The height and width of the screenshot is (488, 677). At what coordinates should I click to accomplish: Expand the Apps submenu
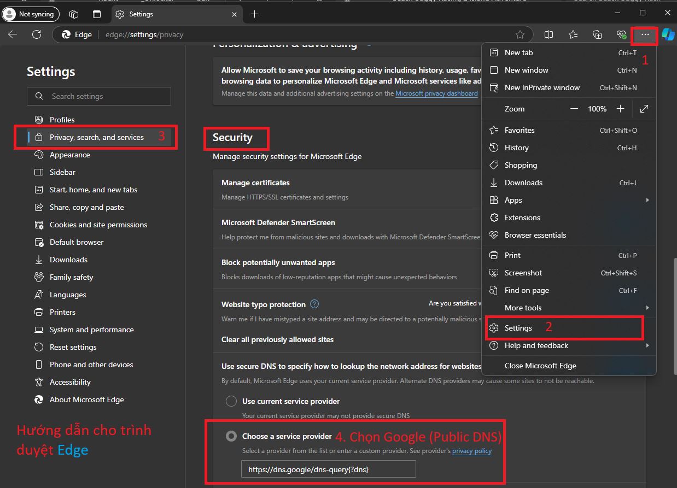(x=569, y=200)
